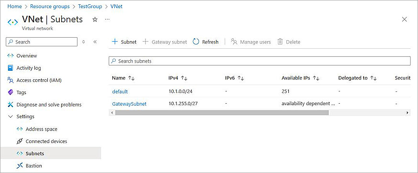
Task: Click the Address space icon
Action: pos(20,129)
